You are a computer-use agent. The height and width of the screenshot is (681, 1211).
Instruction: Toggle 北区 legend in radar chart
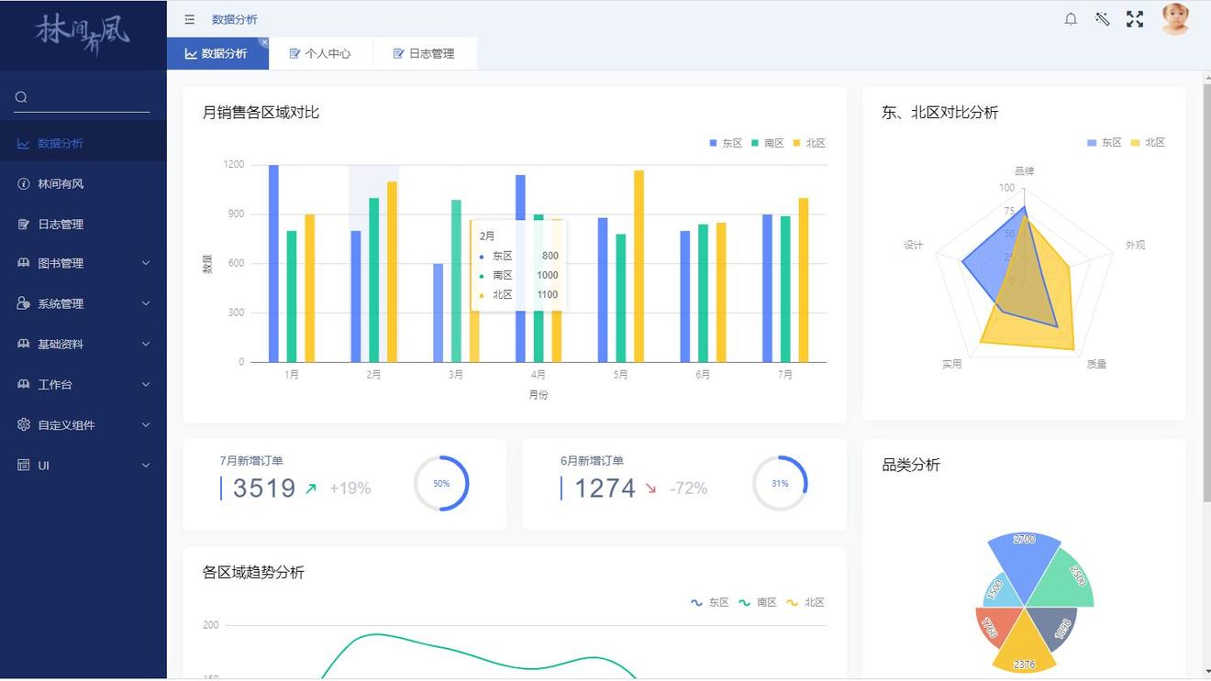coord(1147,143)
